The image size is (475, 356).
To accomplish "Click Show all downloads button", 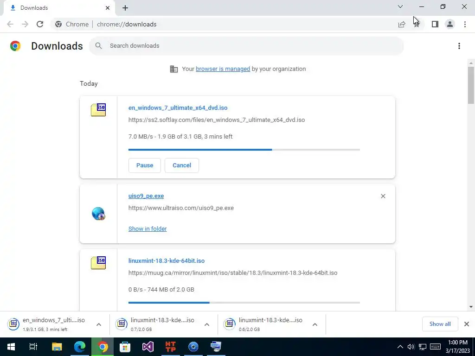I will pos(440,324).
